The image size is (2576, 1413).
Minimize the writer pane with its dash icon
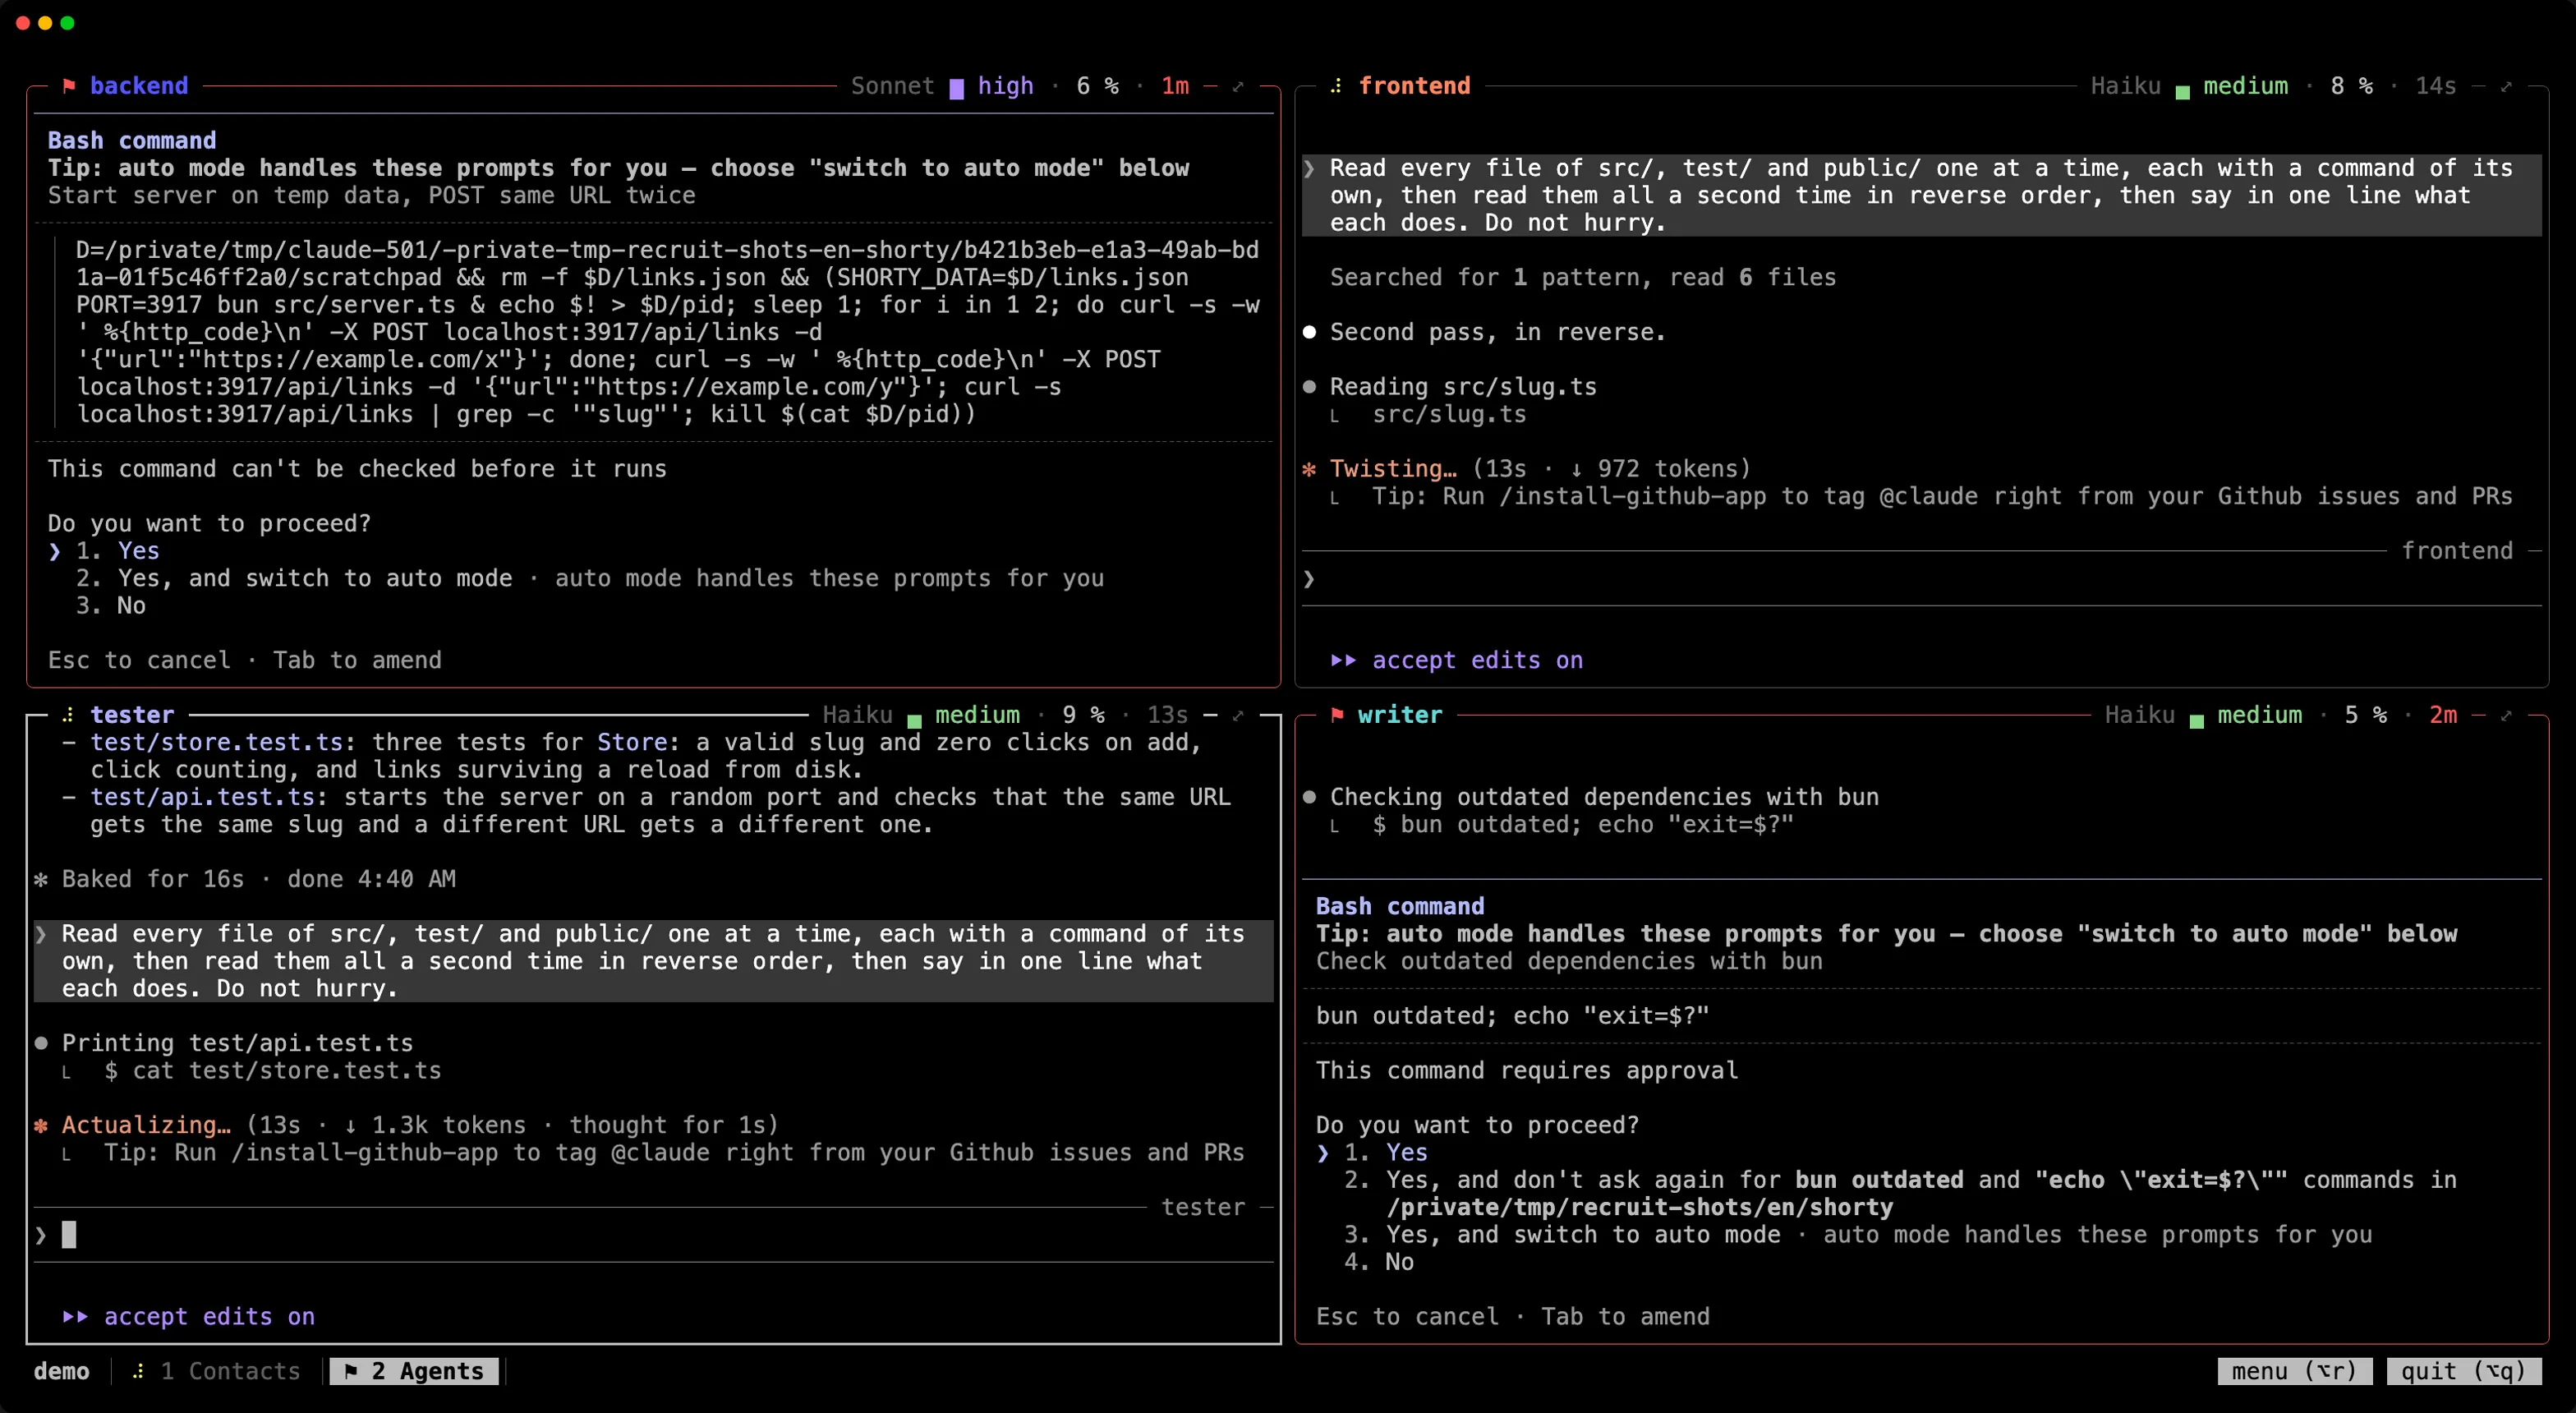(x=2478, y=715)
